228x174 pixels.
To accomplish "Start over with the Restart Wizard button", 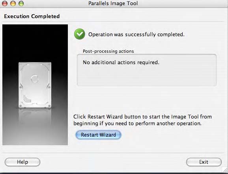I will [98, 135].
